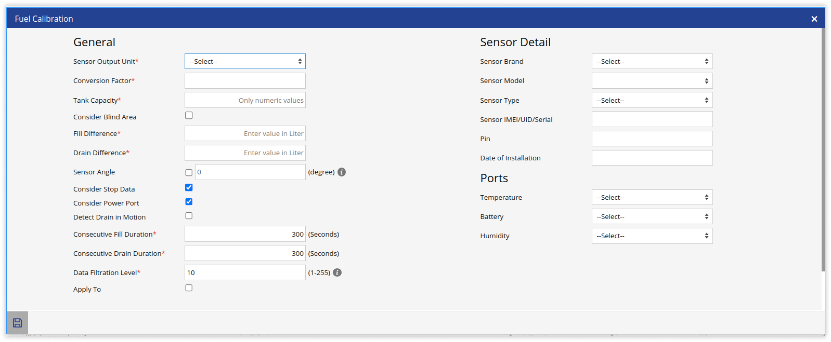Viewport: 831px width, 342px height.
Task: Click the Data Filtration Level info icon
Action: pyautogui.click(x=337, y=272)
